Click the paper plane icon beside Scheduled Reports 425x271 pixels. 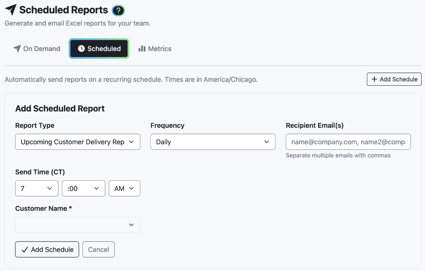click(x=11, y=10)
